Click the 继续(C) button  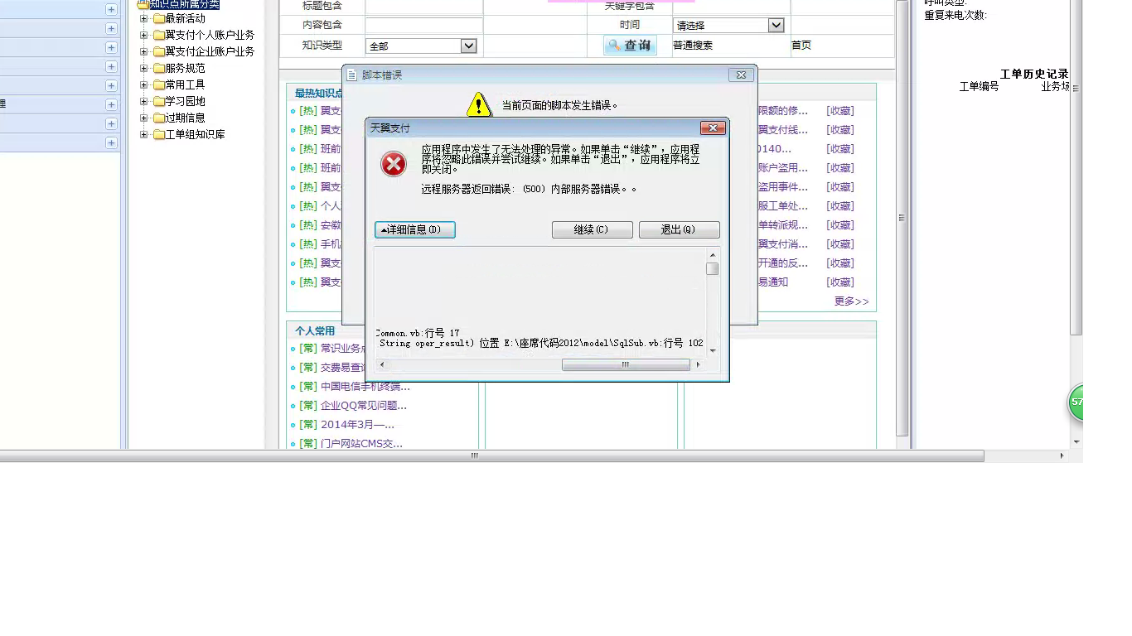pyautogui.click(x=593, y=229)
